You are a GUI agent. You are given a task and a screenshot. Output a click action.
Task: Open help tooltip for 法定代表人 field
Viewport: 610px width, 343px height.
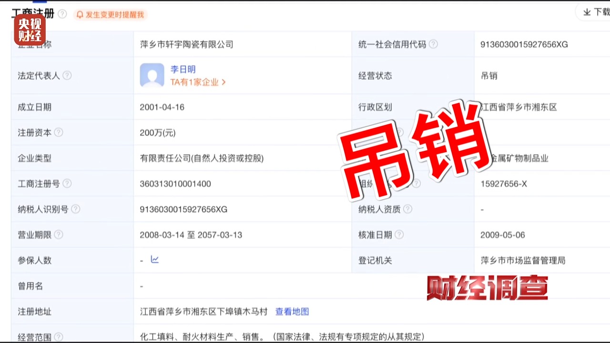(67, 75)
